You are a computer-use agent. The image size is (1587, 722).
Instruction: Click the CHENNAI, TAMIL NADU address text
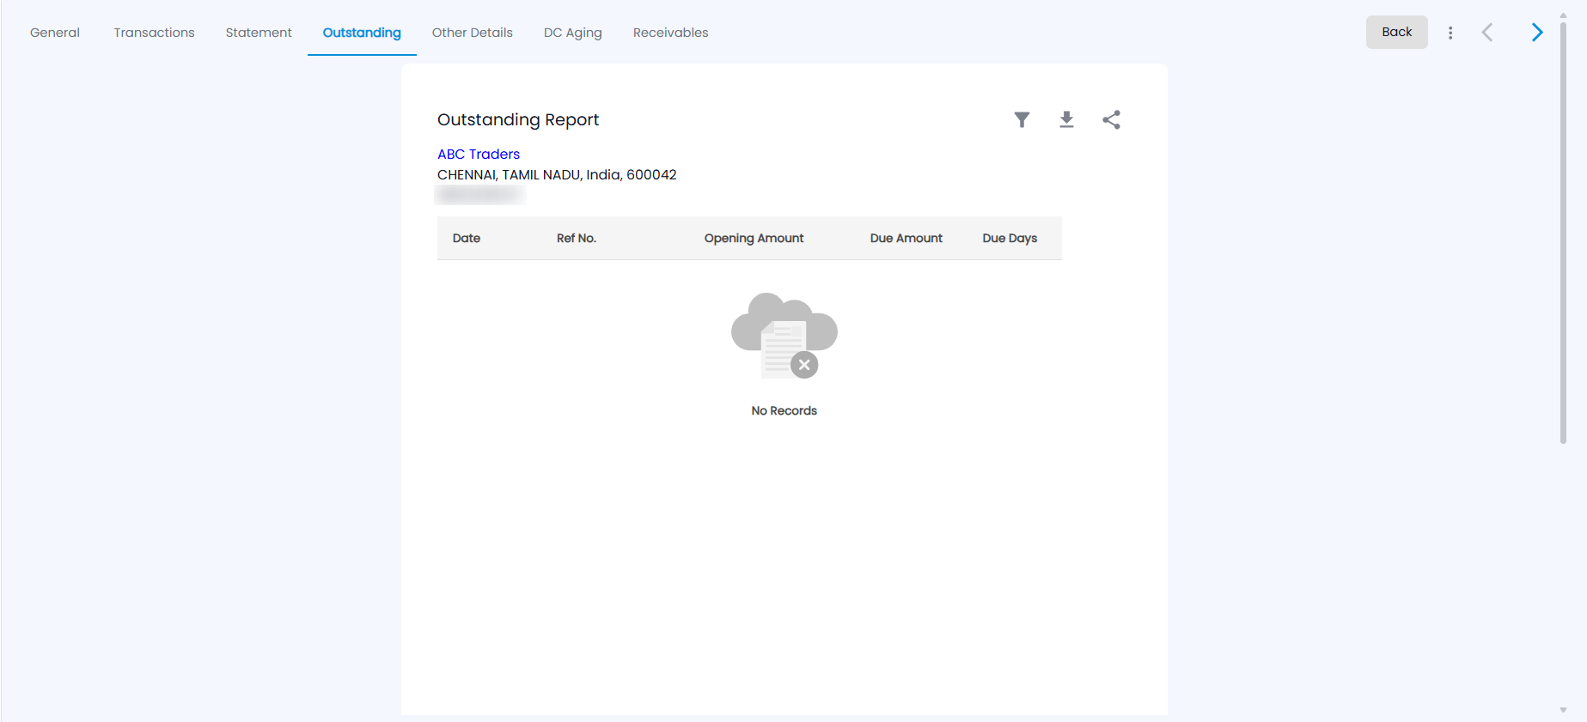[557, 174]
